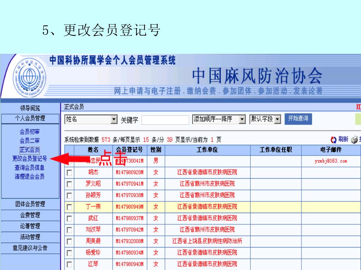Tick the checkbox for 江琴
This screenshot has height=270, width=361.
pos(69,264)
